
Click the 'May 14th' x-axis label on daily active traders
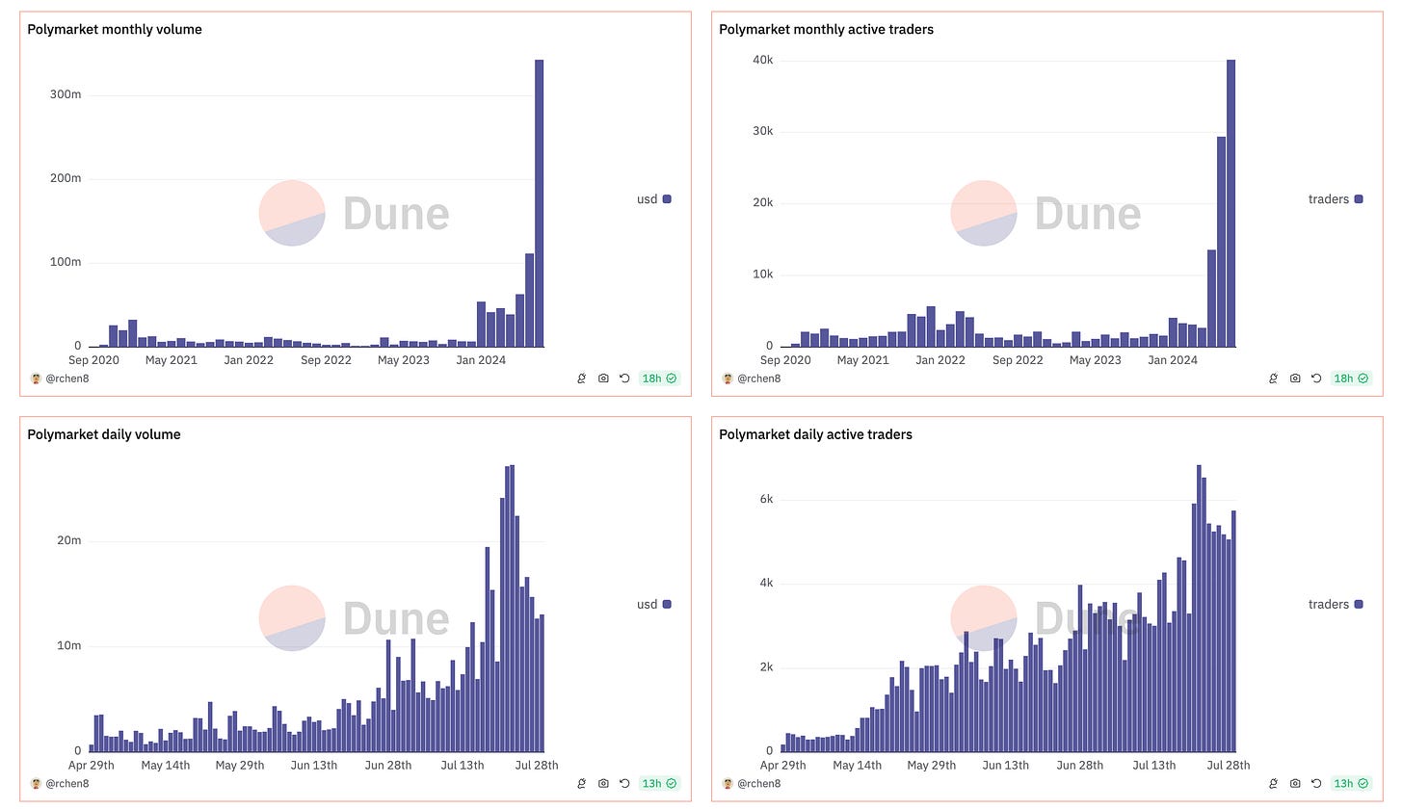point(858,766)
